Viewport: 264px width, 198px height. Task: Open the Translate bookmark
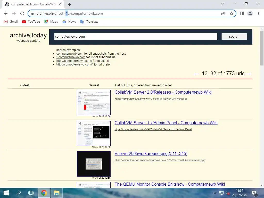[x=89, y=22]
